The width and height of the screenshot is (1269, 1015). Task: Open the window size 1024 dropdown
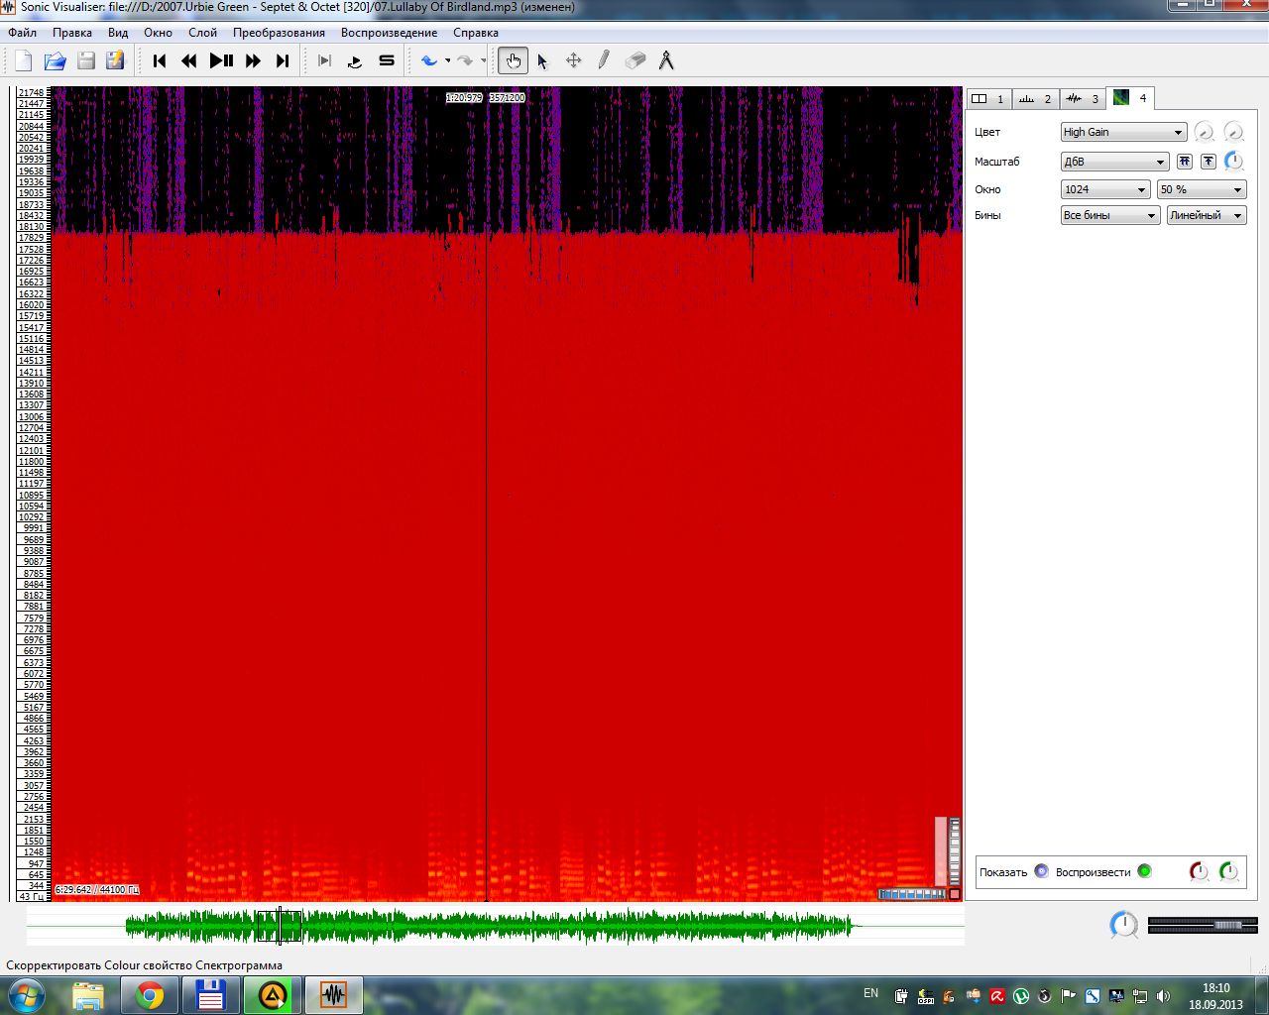1104,189
